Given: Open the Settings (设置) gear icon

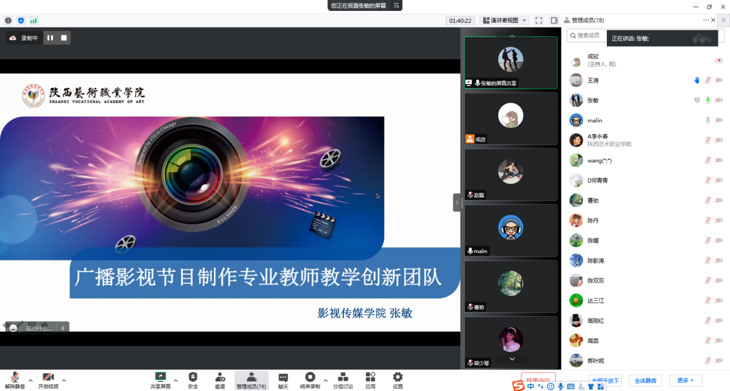Looking at the screenshot, I should [x=398, y=377].
